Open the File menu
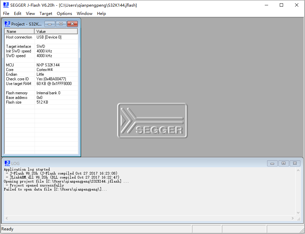 [6, 14]
